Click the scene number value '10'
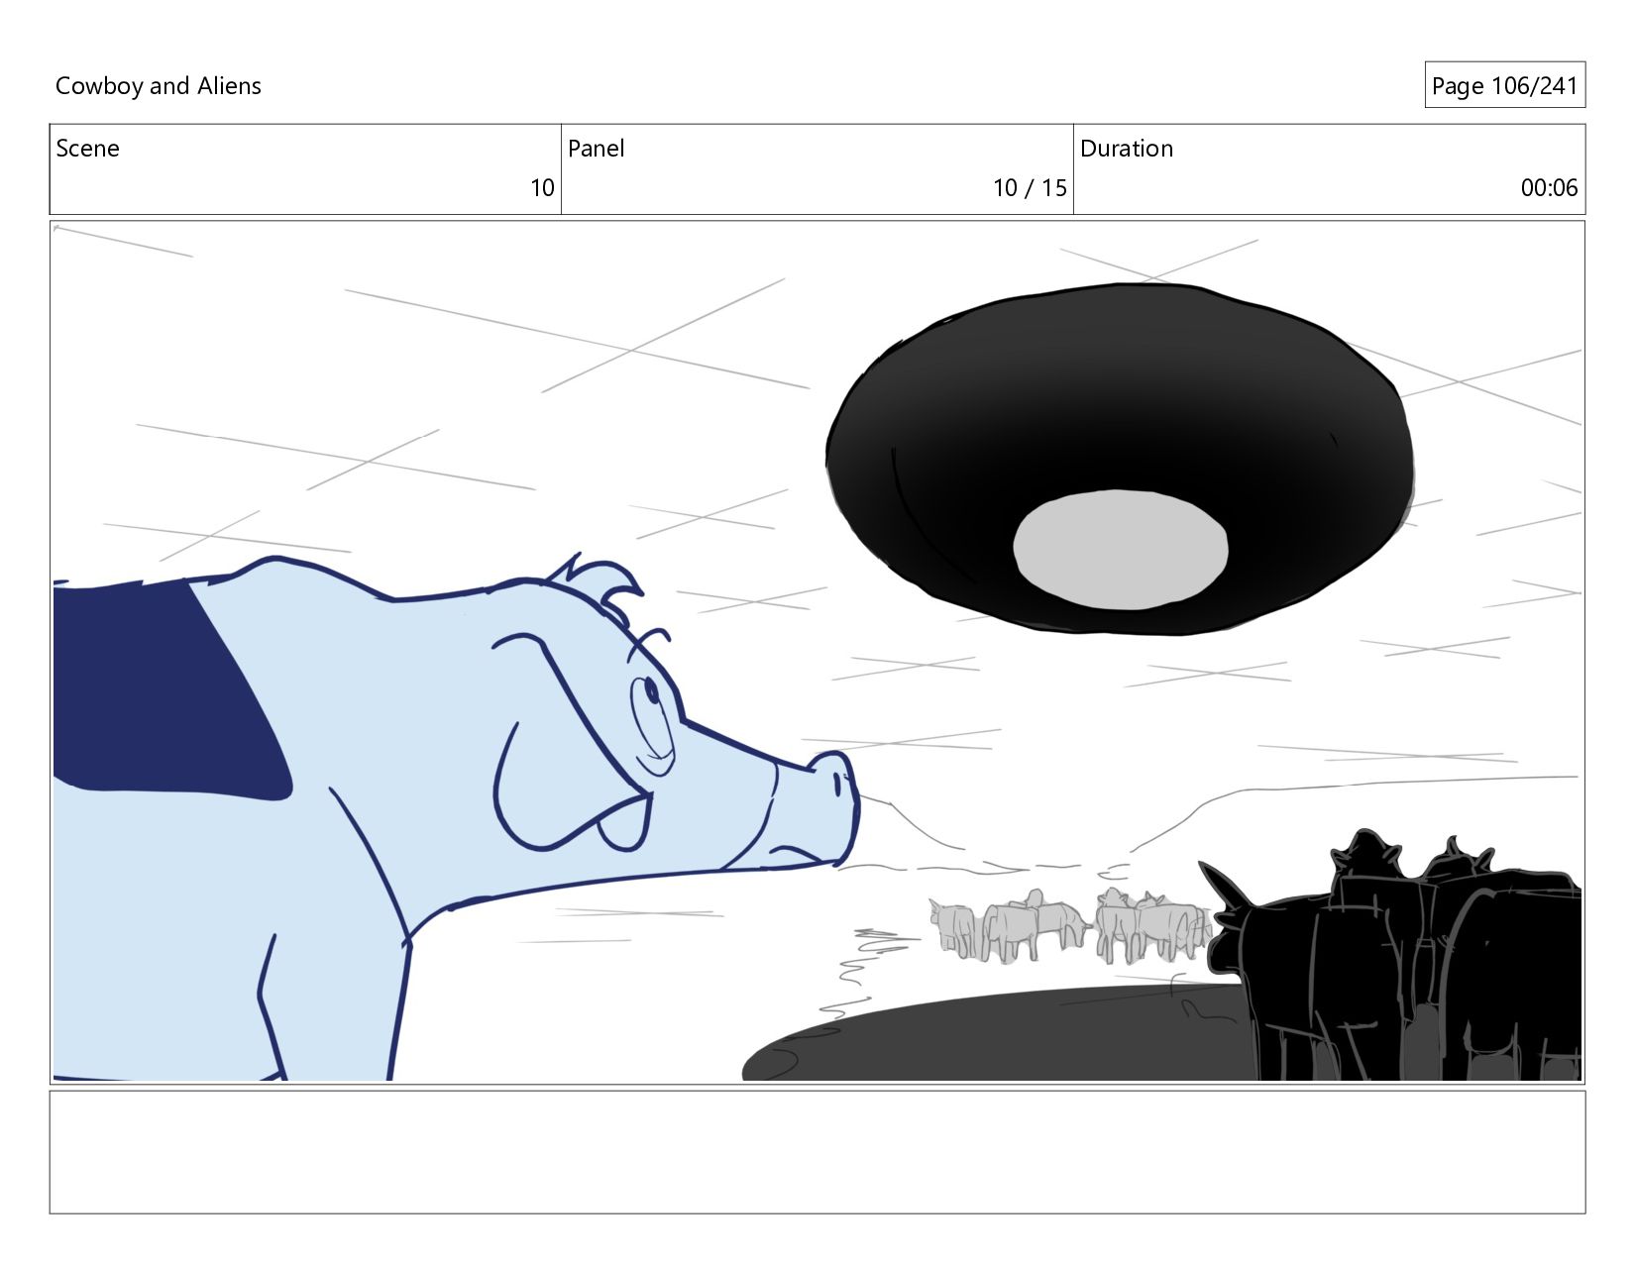The height and width of the screenshot is (1263, 1635). point(542,188)
